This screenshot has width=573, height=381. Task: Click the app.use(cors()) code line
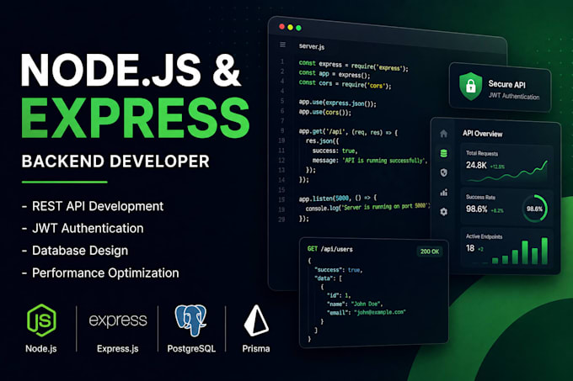[325, 112]
